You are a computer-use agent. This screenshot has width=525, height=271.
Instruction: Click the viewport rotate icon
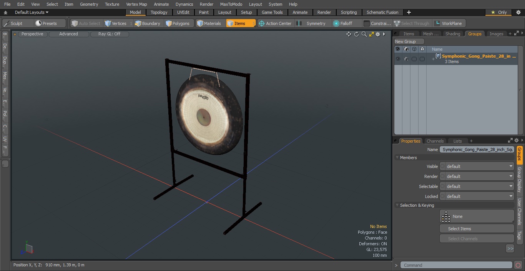(356, 34)
